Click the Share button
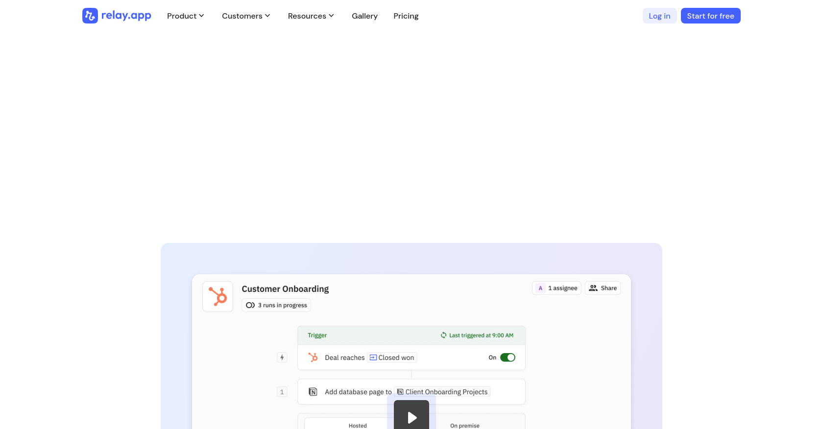 pos(603,288)
